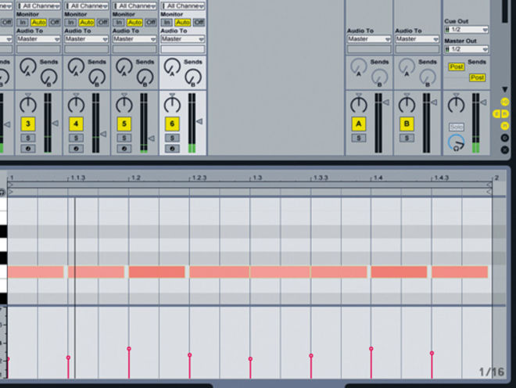Show the Crossfader section icon
516x388 pixels.
click(x=504, y=150)
